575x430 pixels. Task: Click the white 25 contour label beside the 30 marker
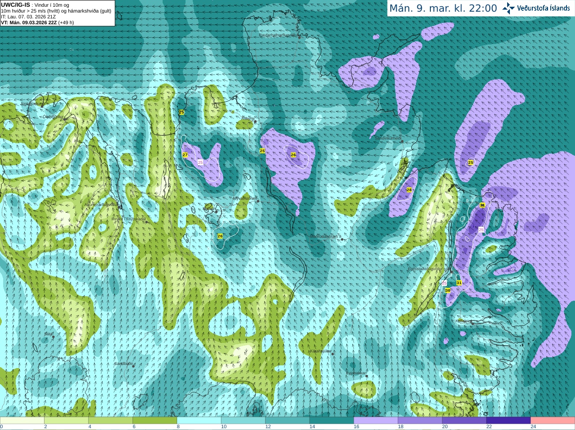[x=444, y=283]
